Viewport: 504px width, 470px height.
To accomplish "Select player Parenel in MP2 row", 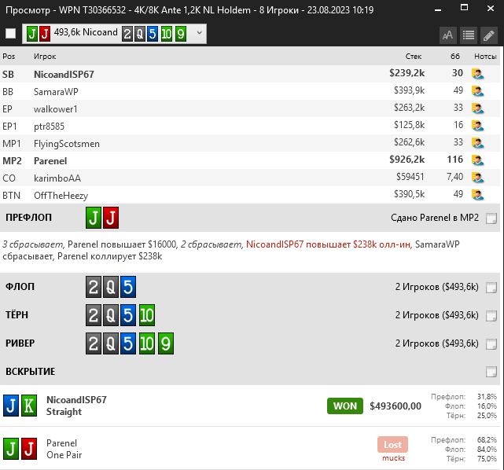I will click(x=50, y=160).
